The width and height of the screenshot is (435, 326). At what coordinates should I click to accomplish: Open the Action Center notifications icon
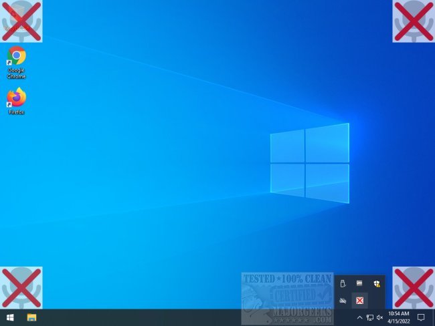tap(421, 317)
